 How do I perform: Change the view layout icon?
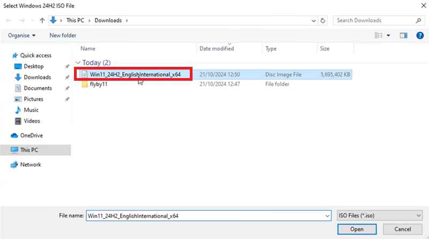379,35
